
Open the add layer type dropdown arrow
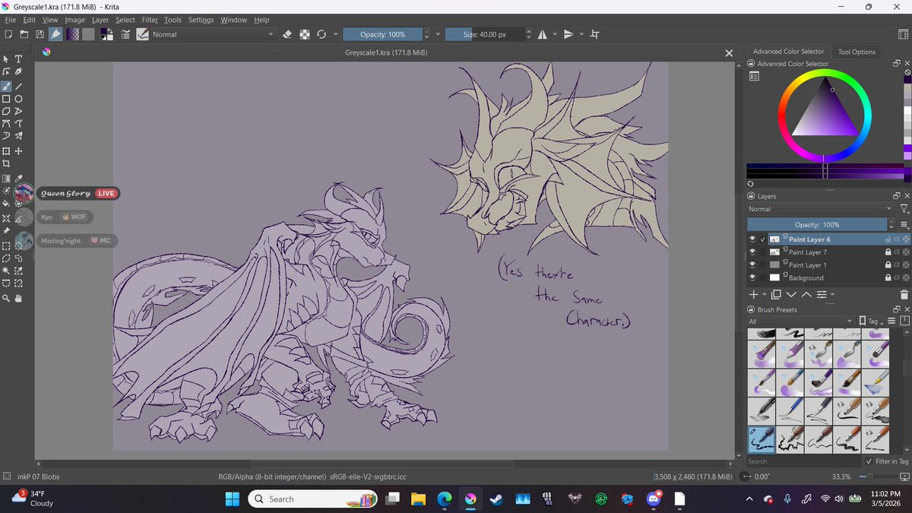[x=764, y=294]
